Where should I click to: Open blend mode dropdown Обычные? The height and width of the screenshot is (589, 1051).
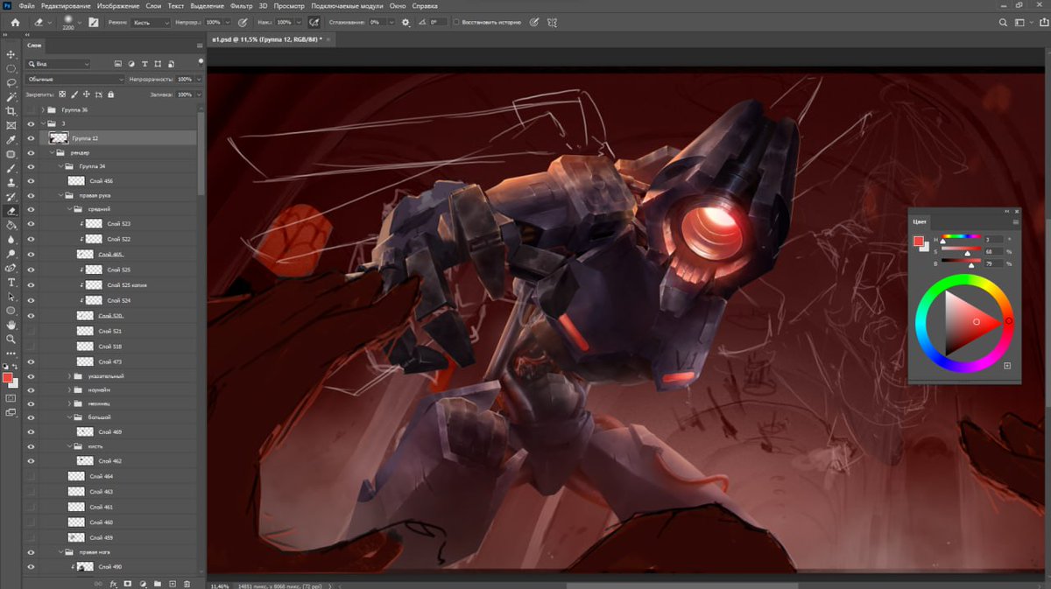coord(74,79)
